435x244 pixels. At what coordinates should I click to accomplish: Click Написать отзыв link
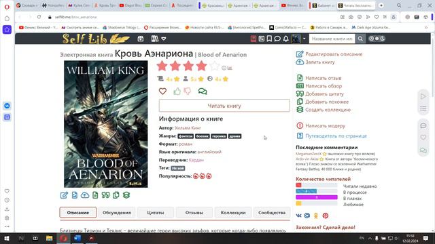[324, 78]
